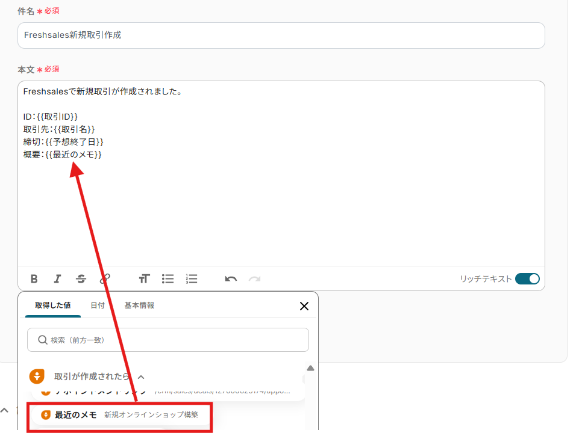
Task: Insert a numbered list
Action: pyautogui.click(x=192, y=278)
